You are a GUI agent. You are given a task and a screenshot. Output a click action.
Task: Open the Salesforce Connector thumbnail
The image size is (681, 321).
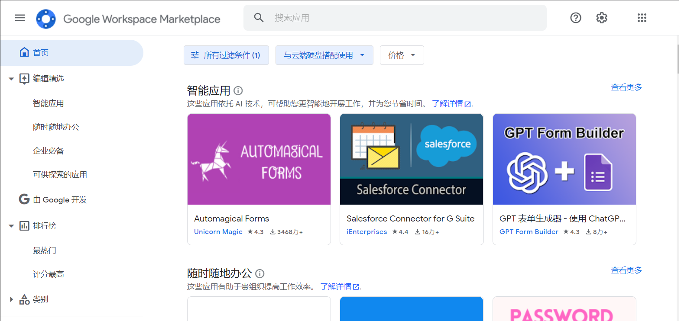(x=412, y=159)
